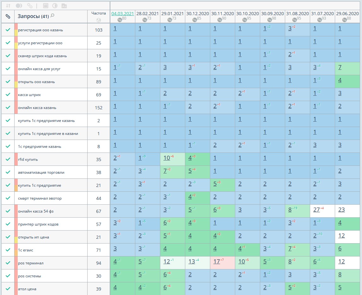
Task: Open search magnifier next to Запросы
Action: pos(52,15)
